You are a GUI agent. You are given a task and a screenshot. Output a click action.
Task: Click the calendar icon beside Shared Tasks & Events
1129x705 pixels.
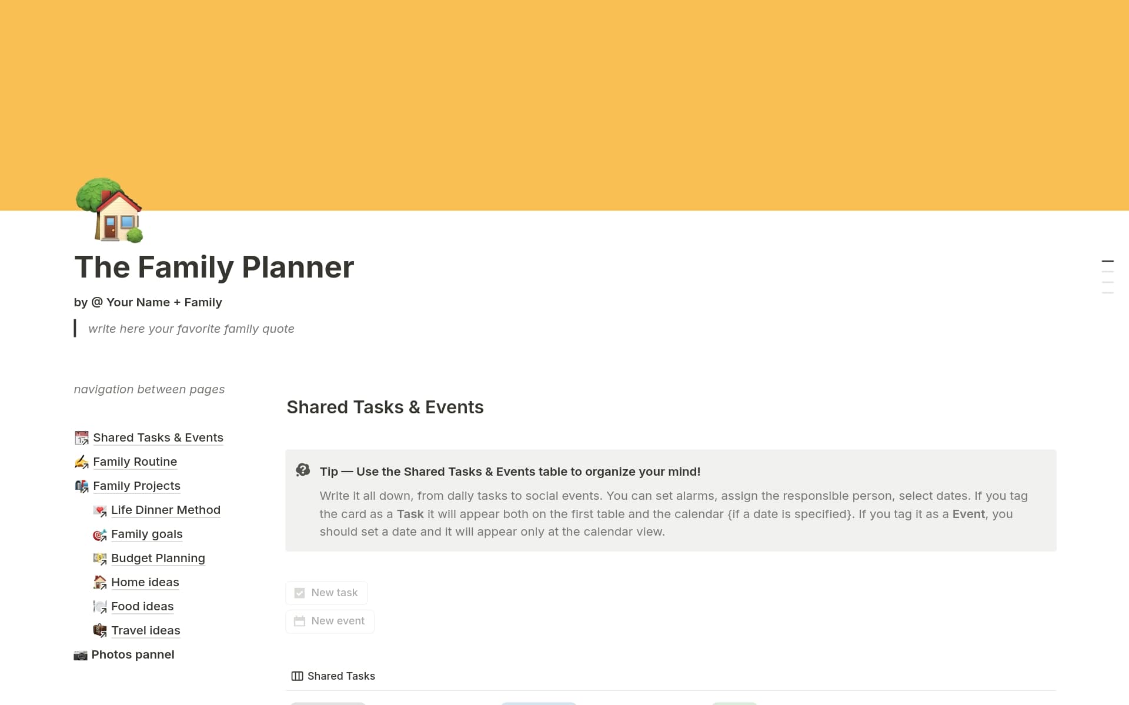click(x=81, y=437)
